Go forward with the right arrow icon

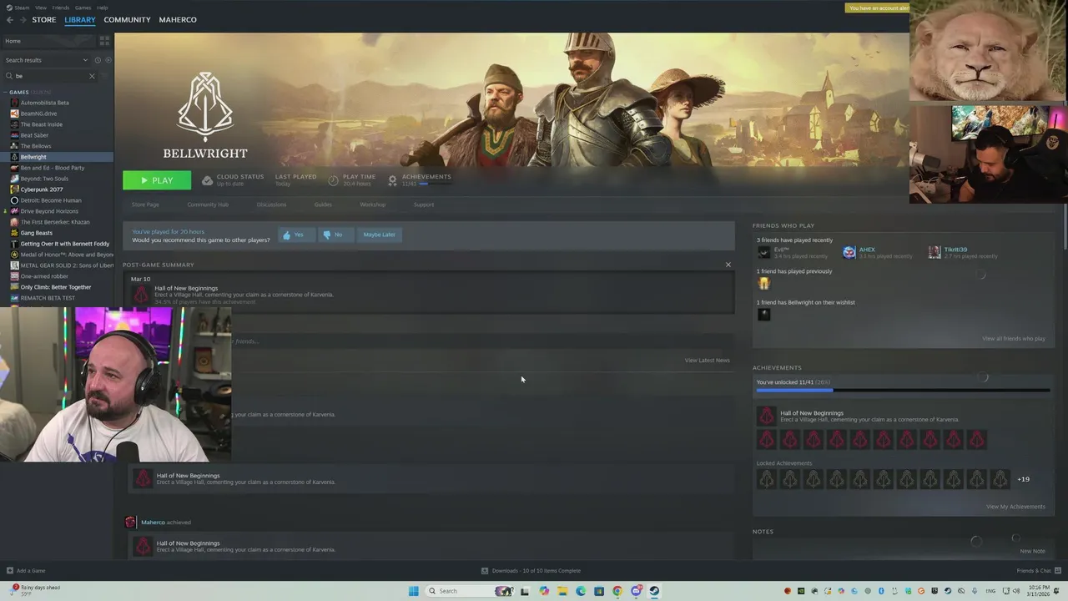(x=23, y=19)
